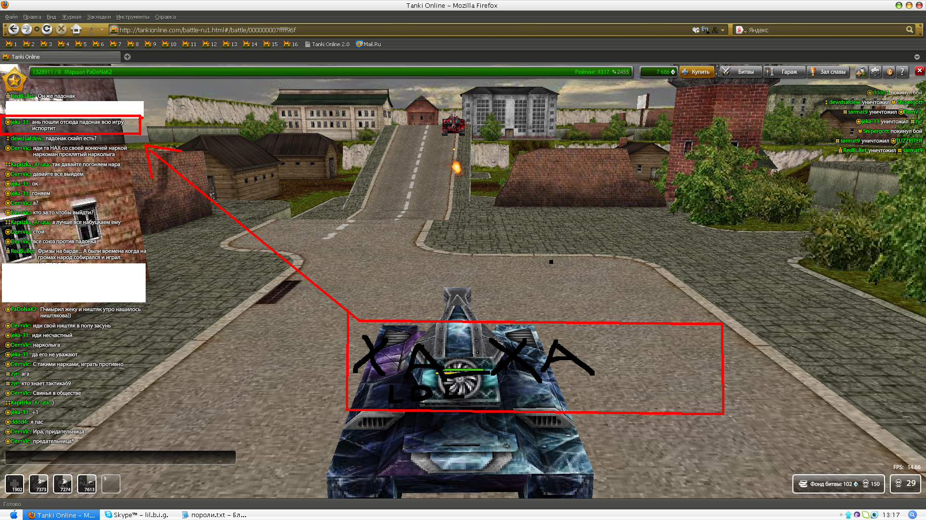Open the Журнал menu
926x520 pixels.
coord(71,17)
